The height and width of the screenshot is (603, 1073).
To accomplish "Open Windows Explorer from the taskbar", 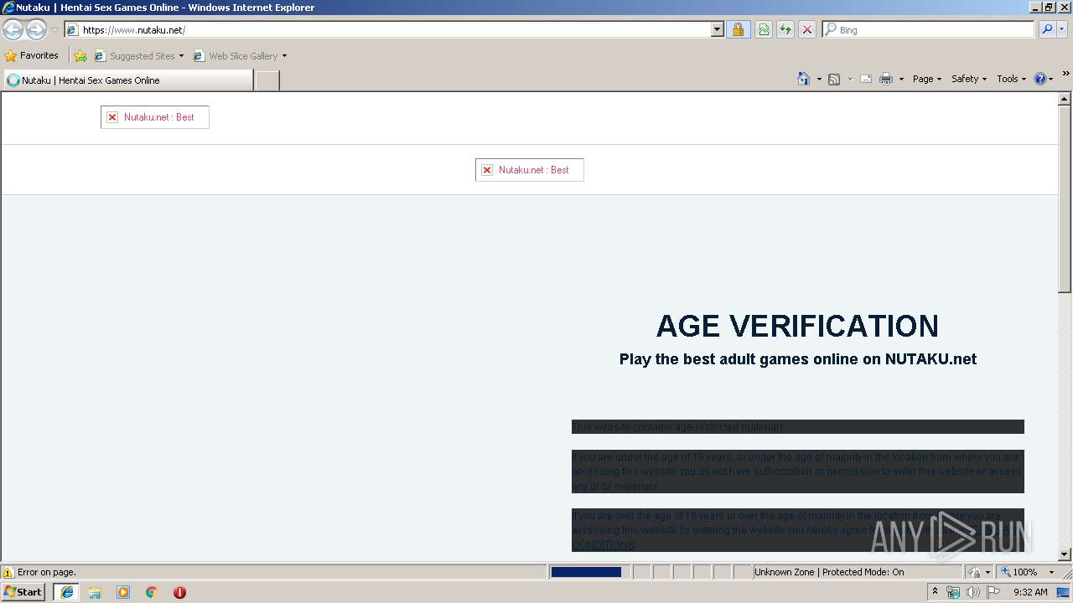I will point(95,592).
